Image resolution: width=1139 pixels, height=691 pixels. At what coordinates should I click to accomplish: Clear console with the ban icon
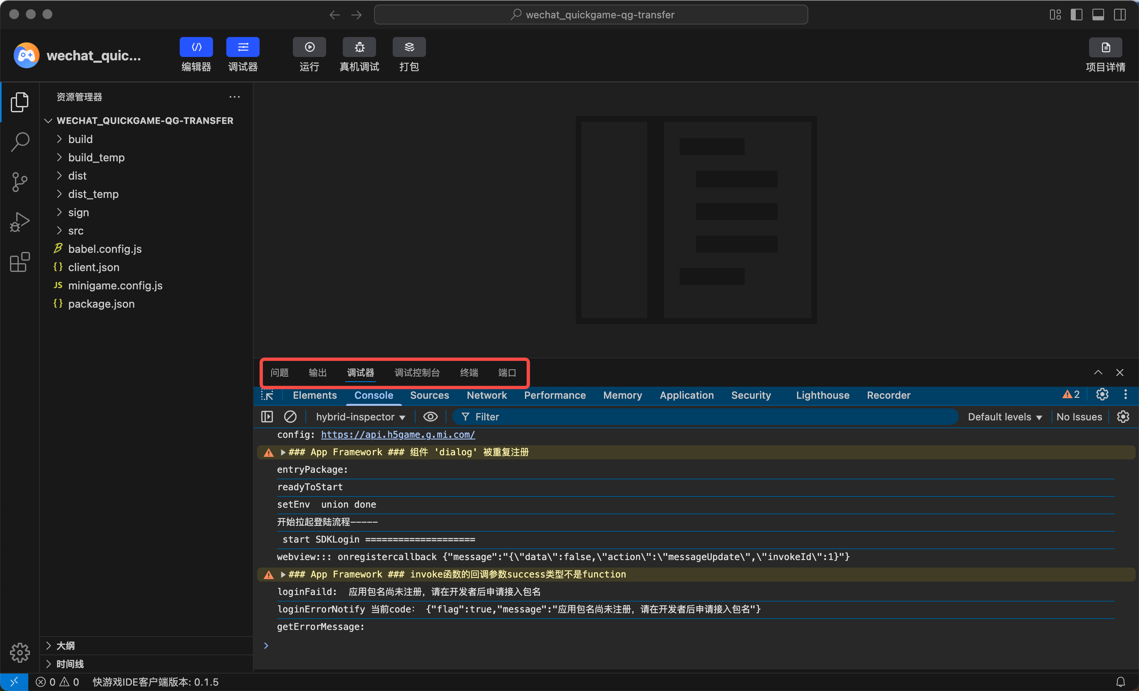[290, 417]
